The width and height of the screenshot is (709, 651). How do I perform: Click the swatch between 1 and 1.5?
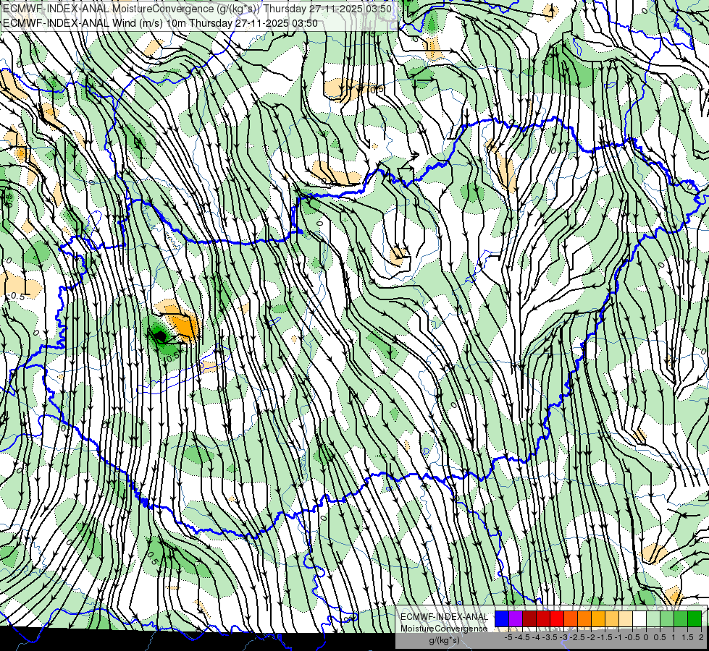click(681, 619)
